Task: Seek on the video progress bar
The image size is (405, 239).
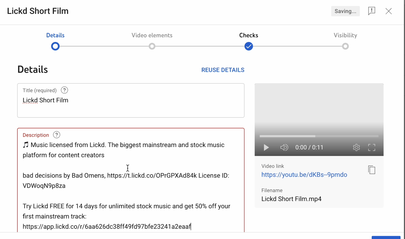Action: [319, 136]
